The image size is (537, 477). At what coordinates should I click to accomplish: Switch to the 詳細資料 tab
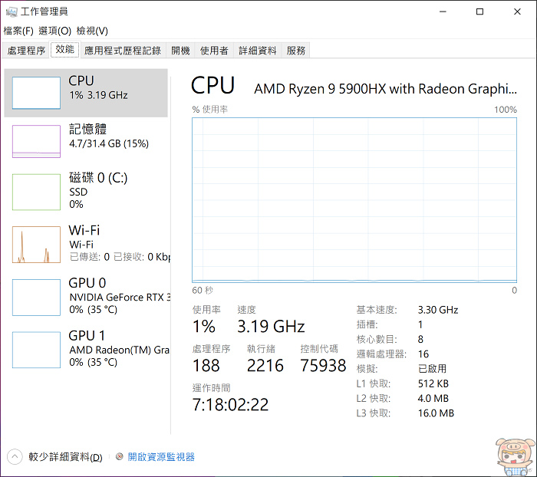point(258,51)
